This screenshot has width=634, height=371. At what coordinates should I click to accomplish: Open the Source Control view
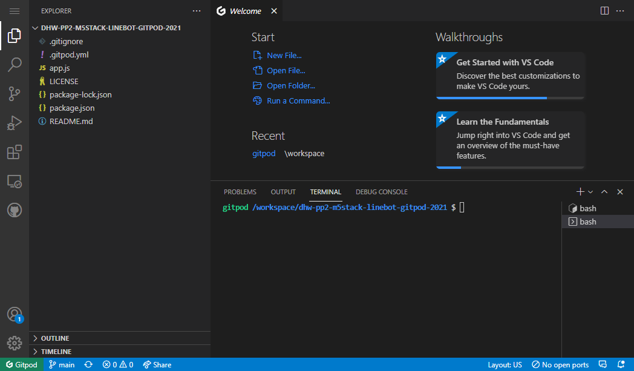(14, 94)
